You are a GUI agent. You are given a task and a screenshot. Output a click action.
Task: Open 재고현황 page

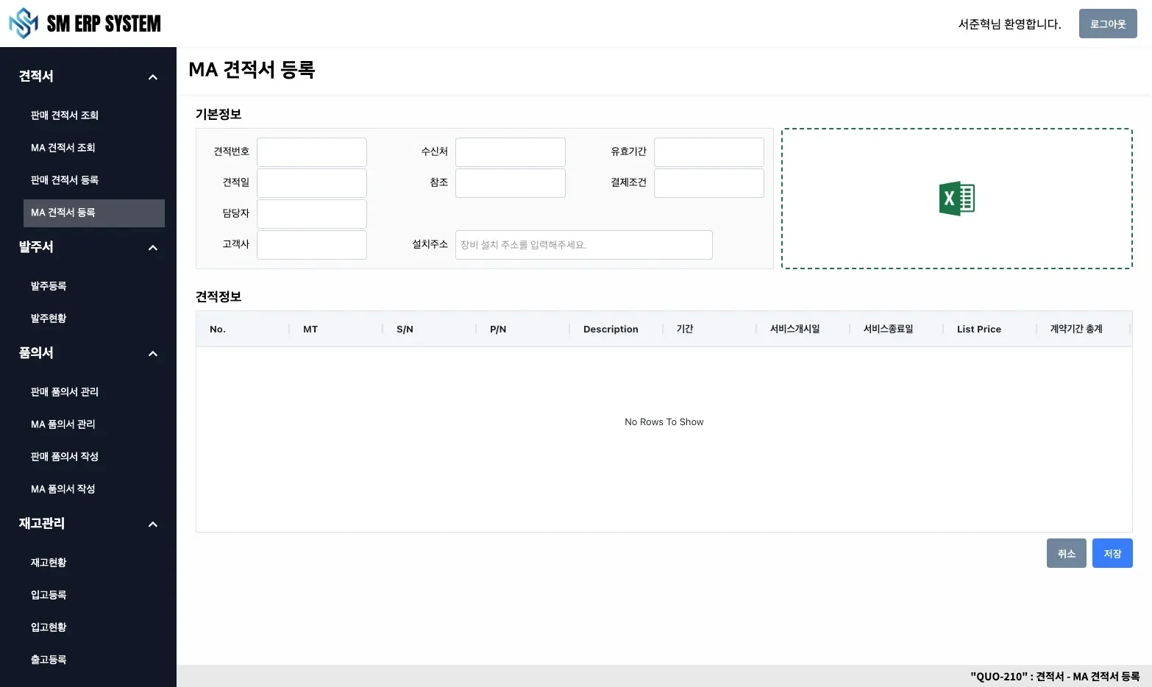[x=94, y=563]
